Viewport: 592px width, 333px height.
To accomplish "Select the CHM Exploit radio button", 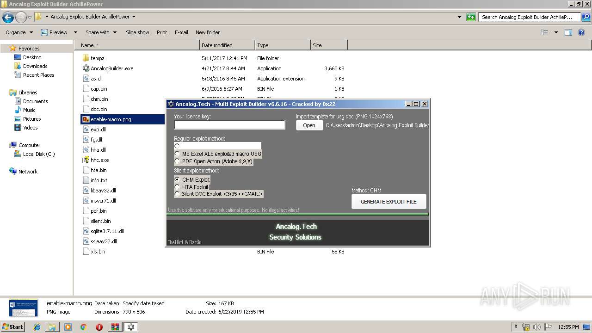I will [177, 179].
